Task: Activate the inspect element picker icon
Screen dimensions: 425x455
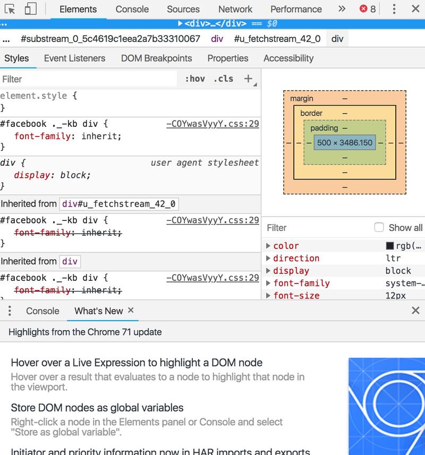Action: 10,9
